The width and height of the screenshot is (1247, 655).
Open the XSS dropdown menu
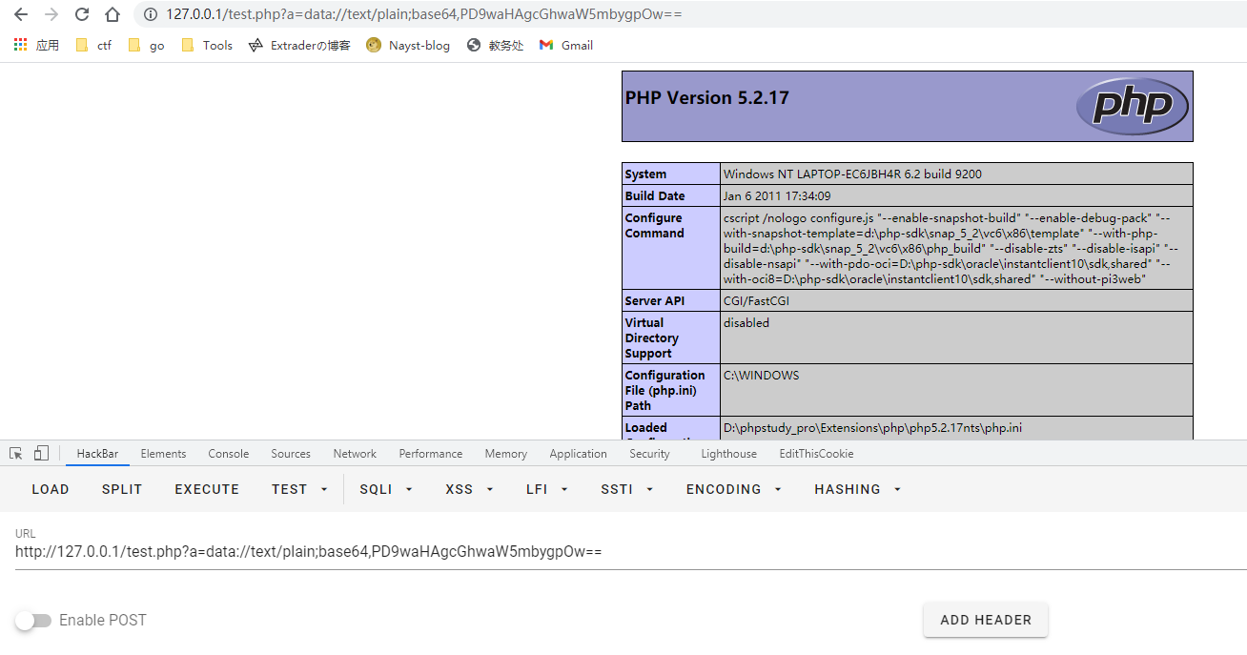tap(470, 489)
